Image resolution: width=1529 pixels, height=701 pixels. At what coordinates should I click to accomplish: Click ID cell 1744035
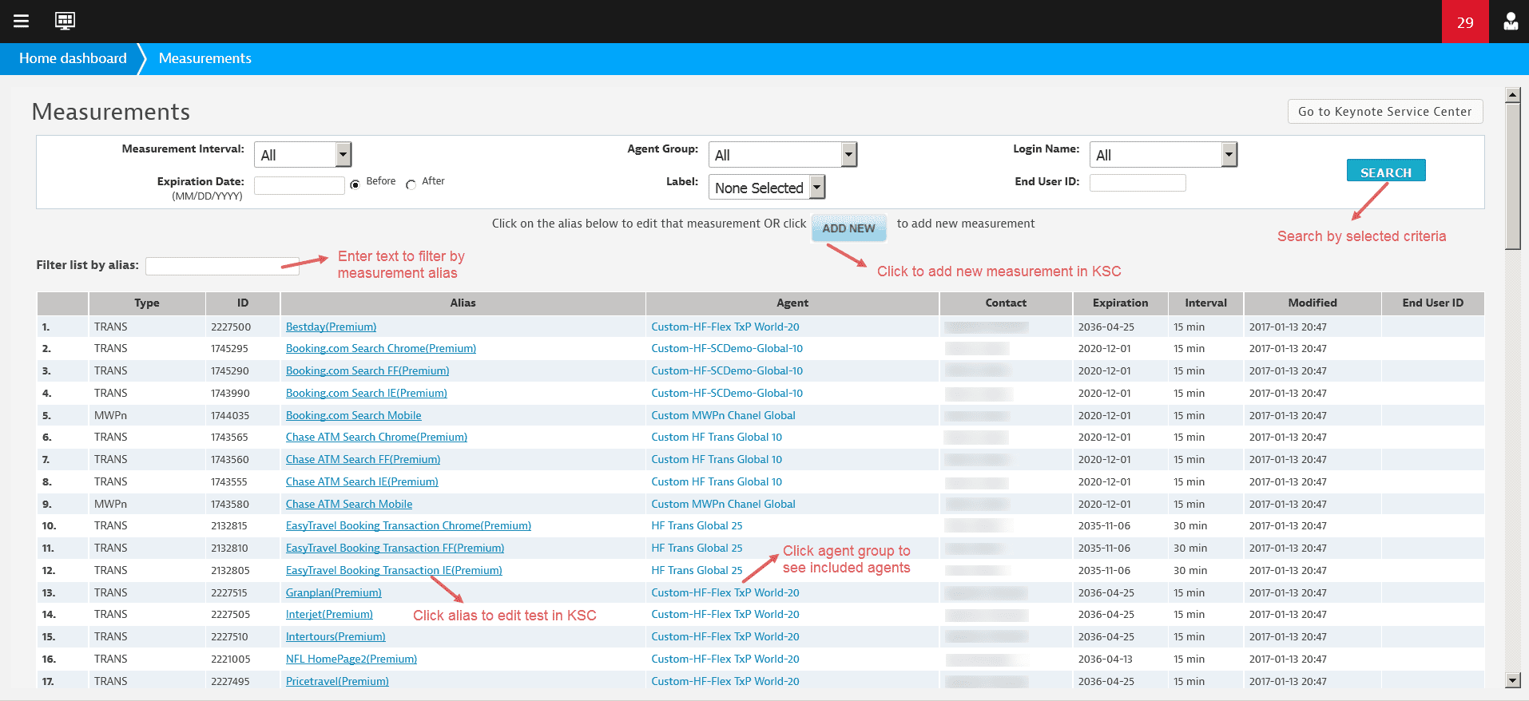(230, 415)
